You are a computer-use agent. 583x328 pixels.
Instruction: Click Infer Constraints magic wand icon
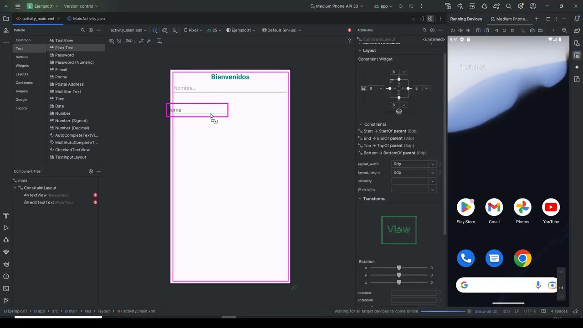(148, 41)
